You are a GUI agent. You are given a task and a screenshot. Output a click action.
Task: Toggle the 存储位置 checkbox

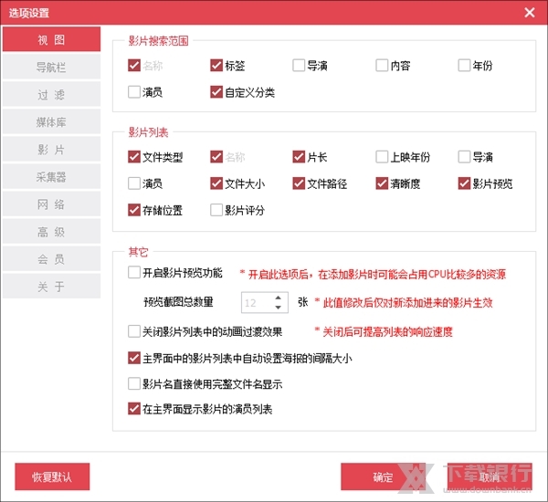(134, 210)
